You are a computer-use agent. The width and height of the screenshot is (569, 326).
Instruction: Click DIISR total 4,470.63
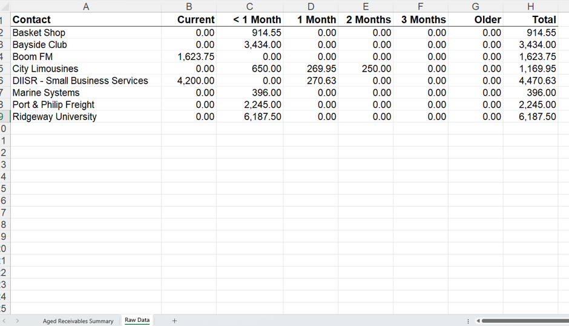[530, 81]
